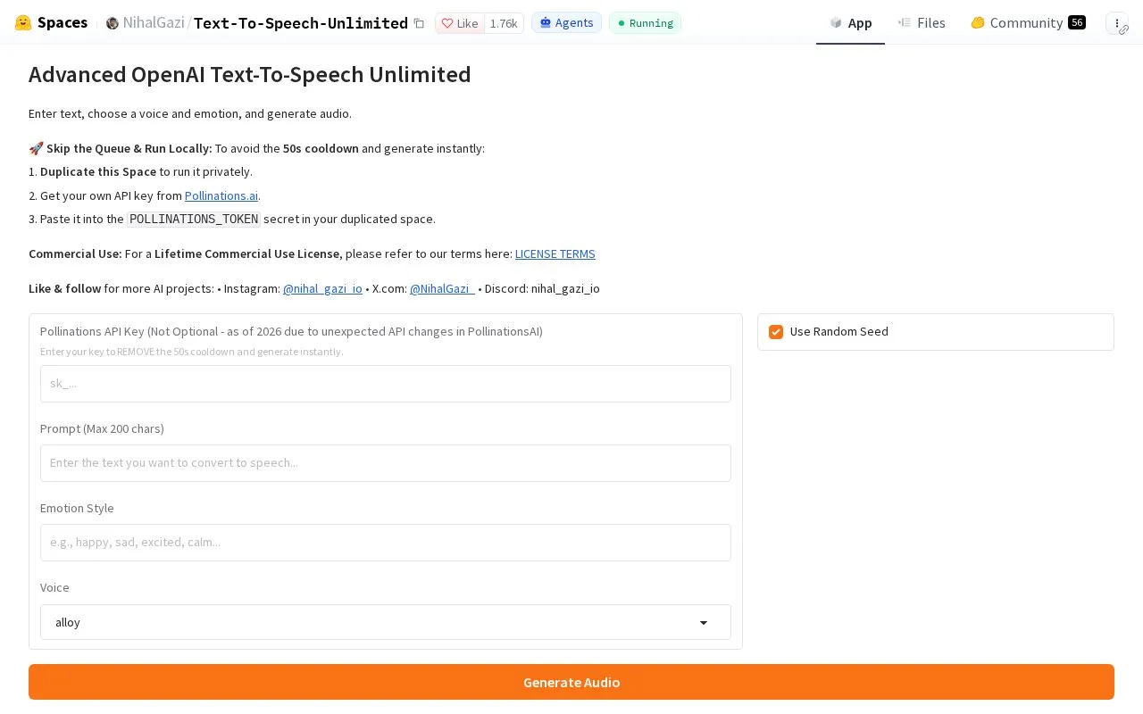1143x714 pixels.
Task: Toggle the Use Random Seed checkbox
Action: (776, 332)
